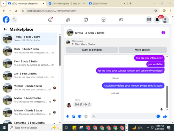
Task: Choose a GIF icon in composer
Action: [86, 116]
